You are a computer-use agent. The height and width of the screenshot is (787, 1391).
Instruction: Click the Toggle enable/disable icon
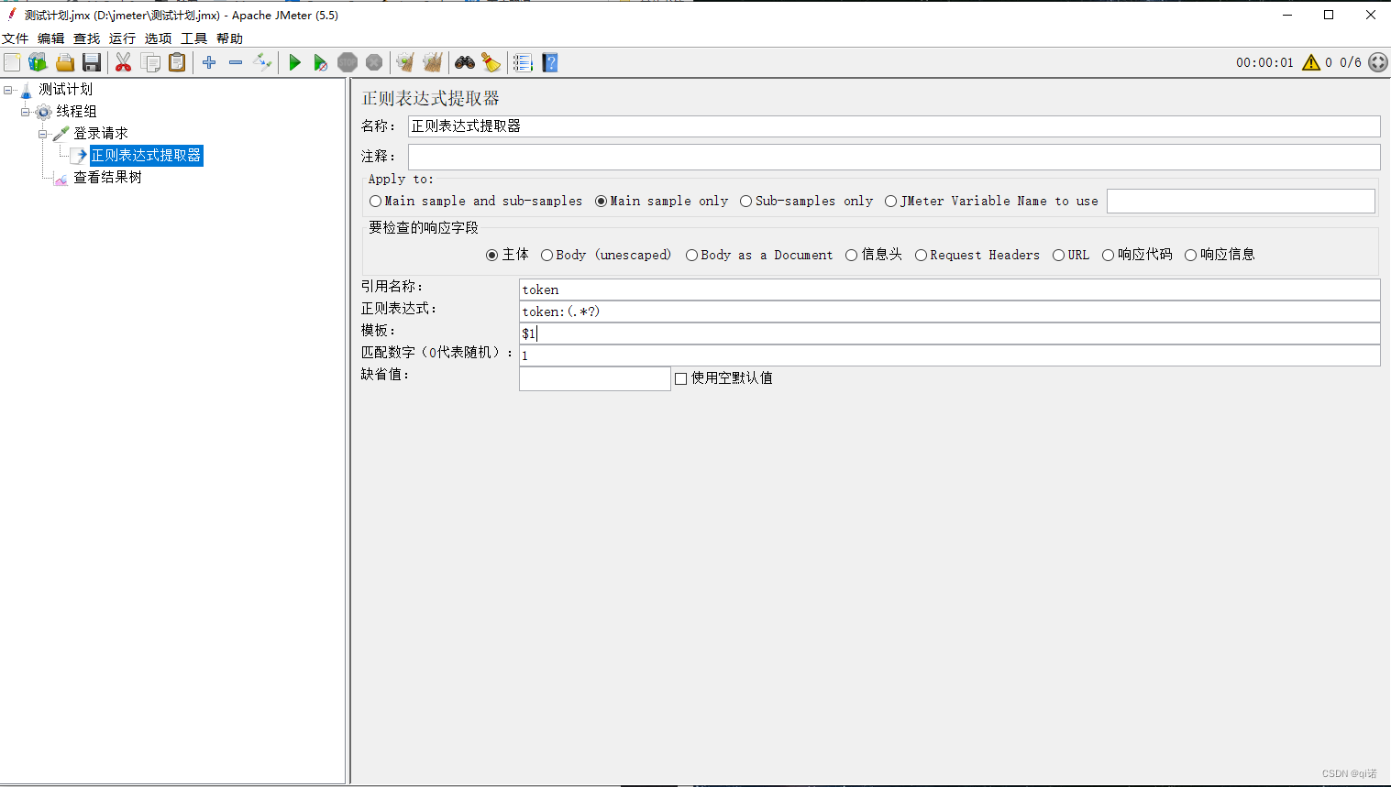[263, 62]
